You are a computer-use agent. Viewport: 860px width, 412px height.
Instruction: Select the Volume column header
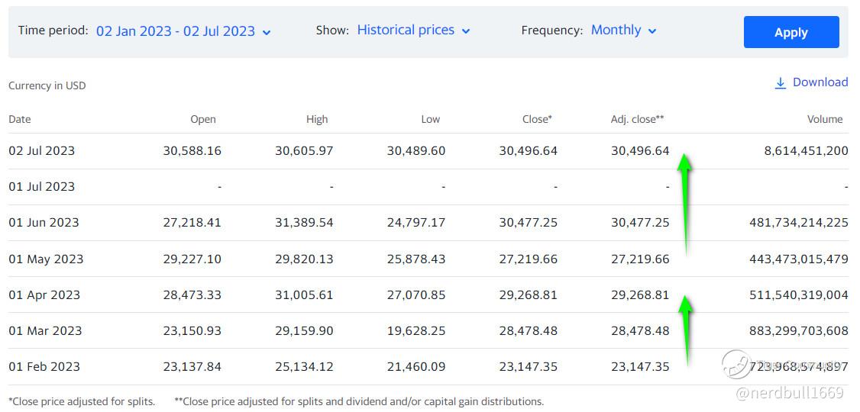tap(825, 119)
